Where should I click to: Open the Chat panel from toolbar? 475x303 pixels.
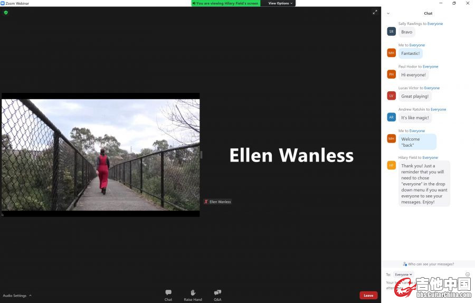168,295
